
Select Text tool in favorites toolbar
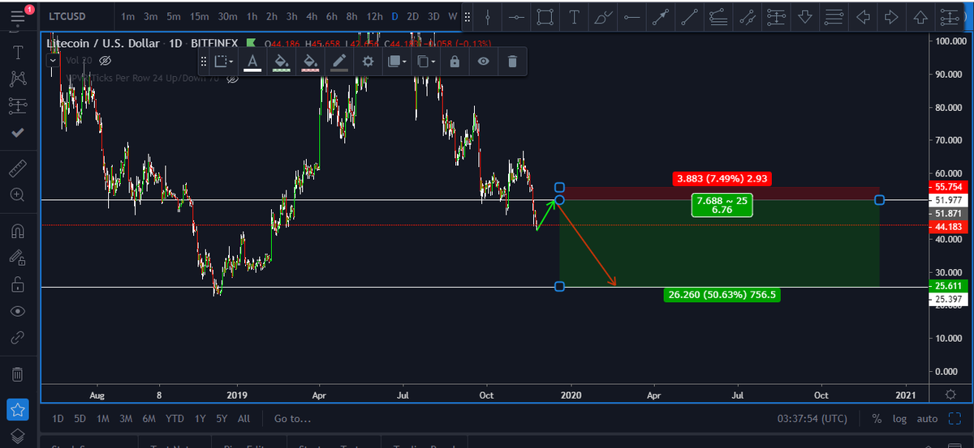coord(574,16)
